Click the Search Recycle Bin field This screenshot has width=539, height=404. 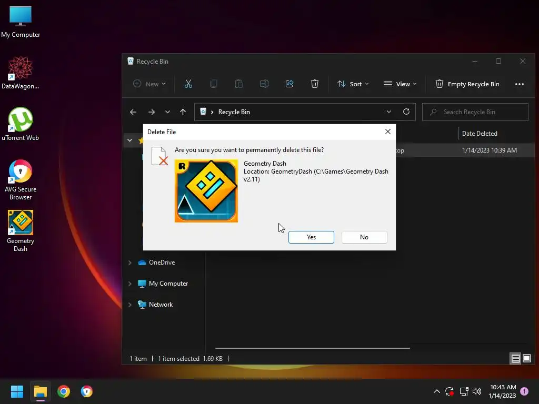point(475,112)
